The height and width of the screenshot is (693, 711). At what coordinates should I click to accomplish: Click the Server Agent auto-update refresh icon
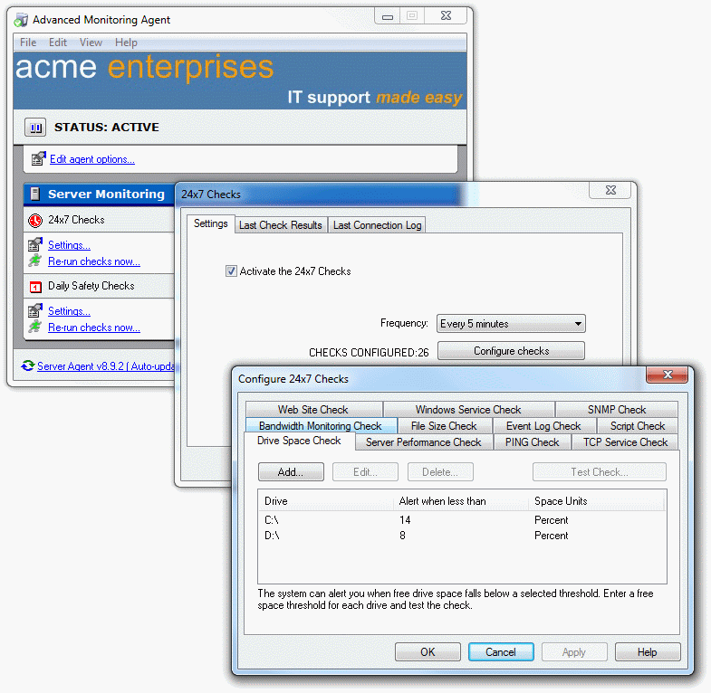click(28, 365)
